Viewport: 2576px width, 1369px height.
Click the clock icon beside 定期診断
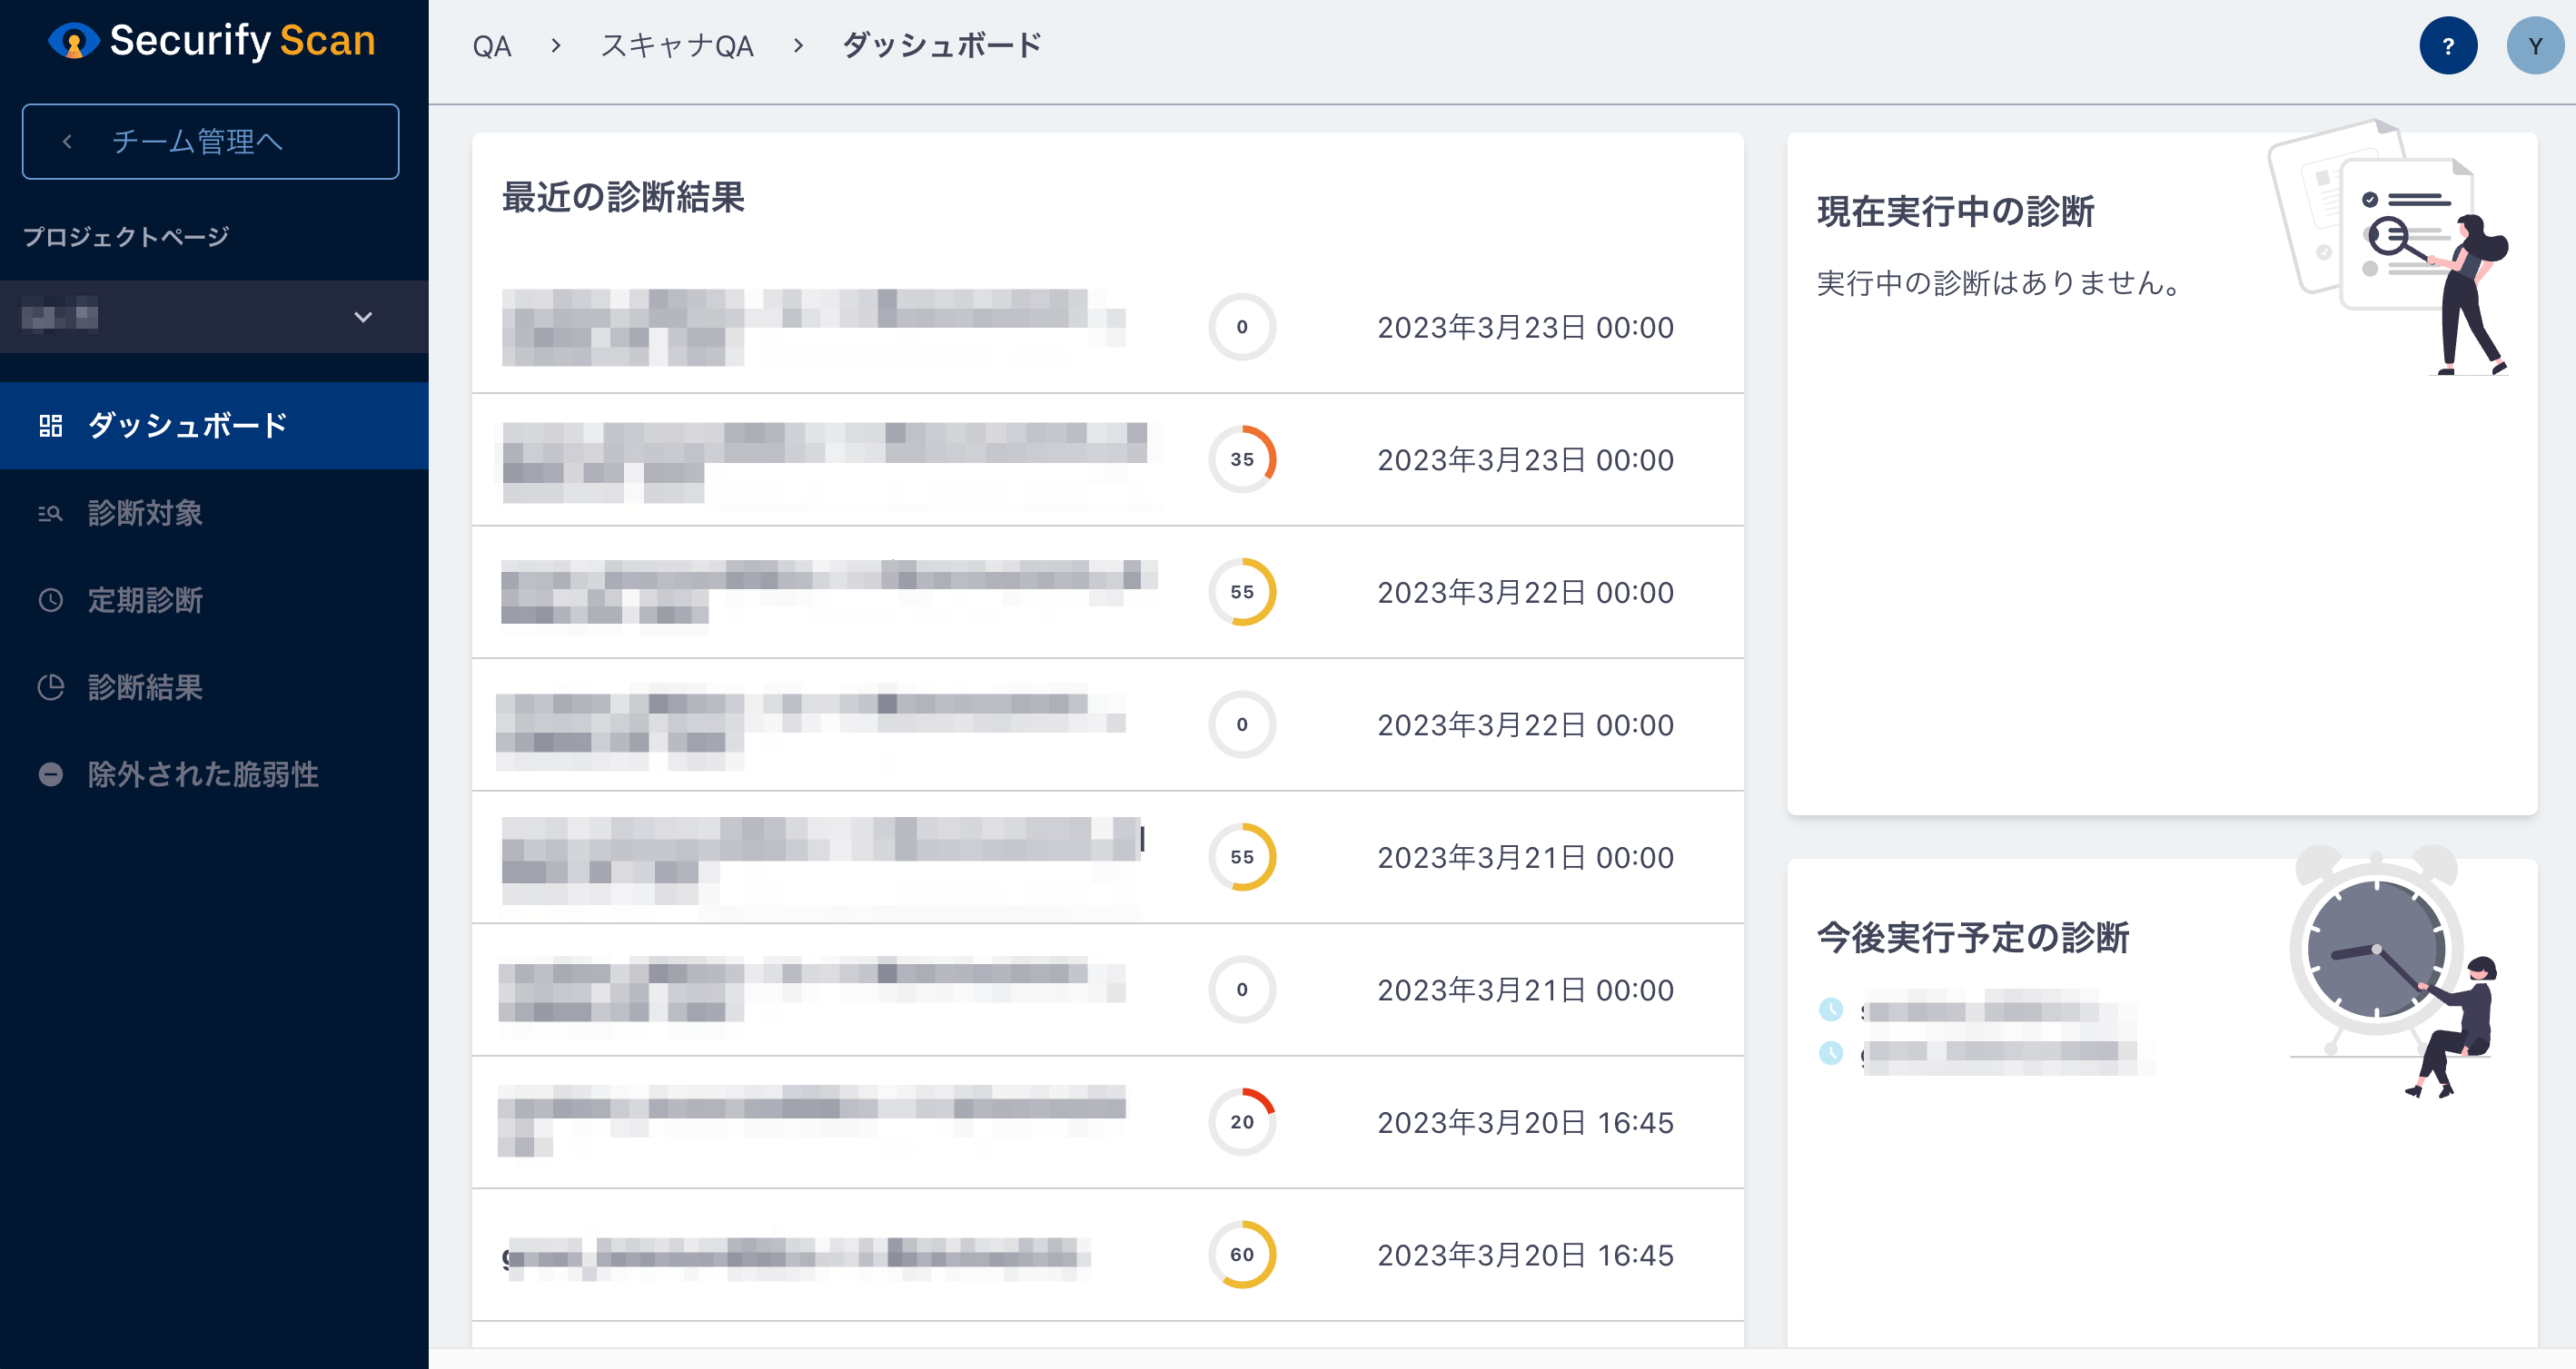coord(50,601)
